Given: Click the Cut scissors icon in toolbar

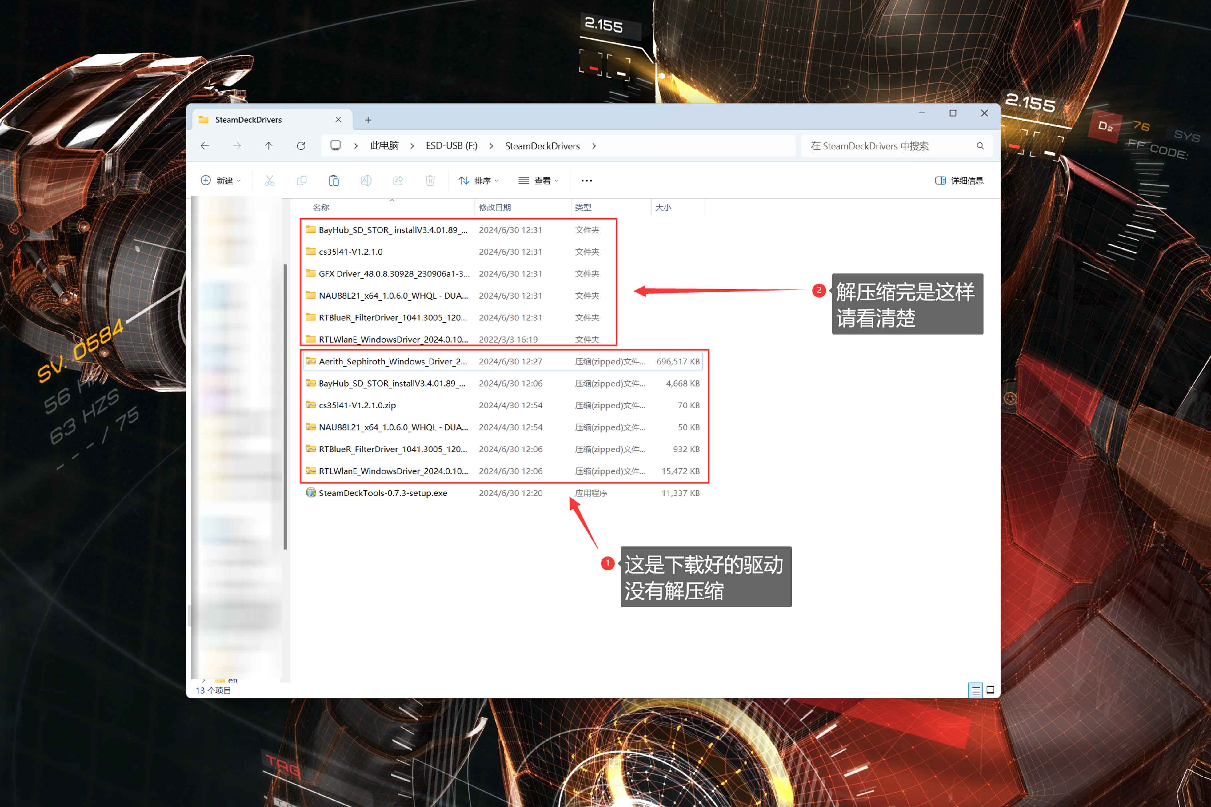Looking at the screenshot, I should pyautogui.click(x=269, y=181).
